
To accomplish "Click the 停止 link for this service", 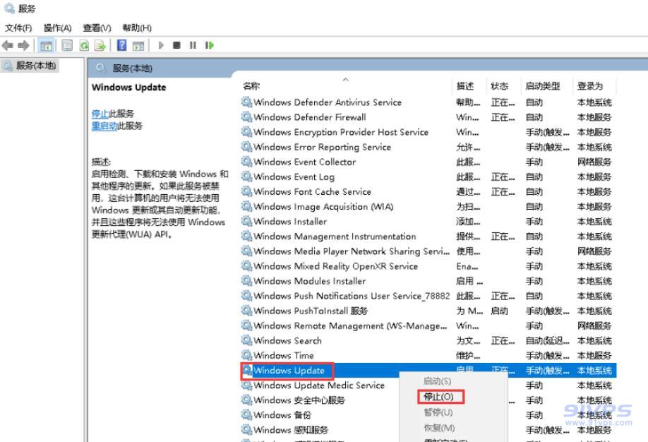I will tap(100, 113).
